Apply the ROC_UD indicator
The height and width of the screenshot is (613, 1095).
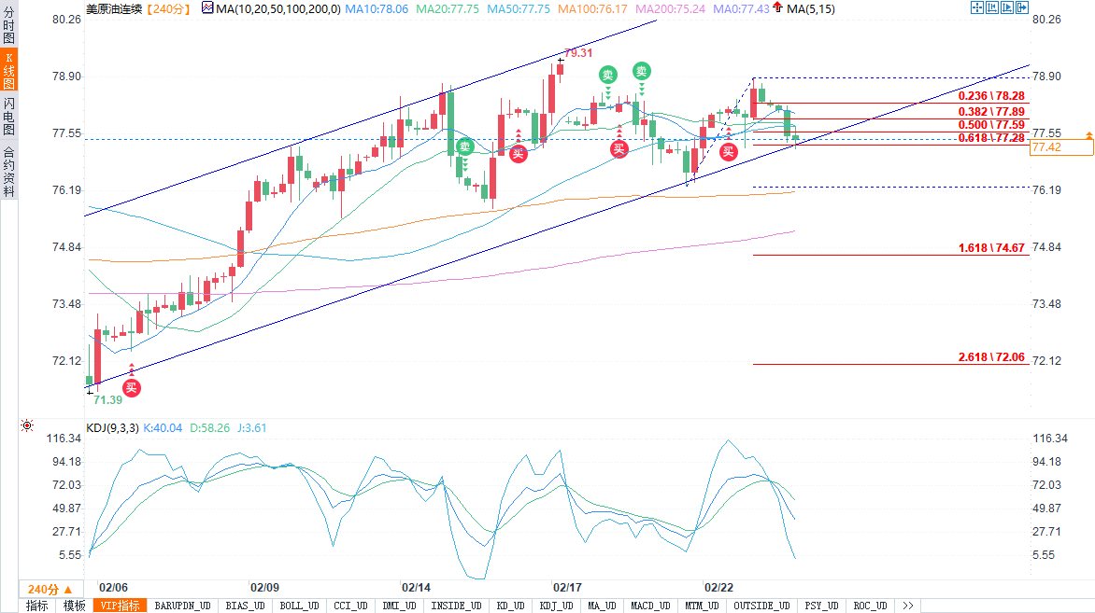point(870,606)
